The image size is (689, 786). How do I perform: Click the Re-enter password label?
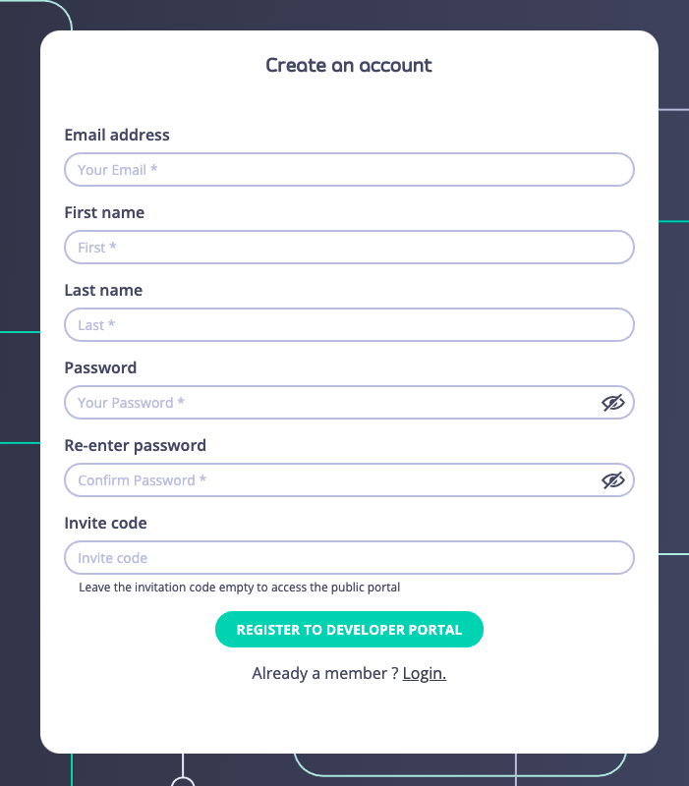coord(135,445)
